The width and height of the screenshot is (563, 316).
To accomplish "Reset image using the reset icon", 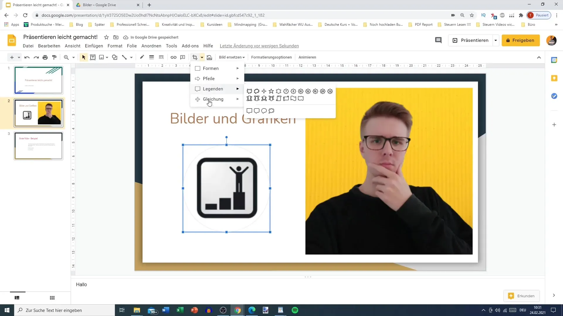I will click(209, 57).
